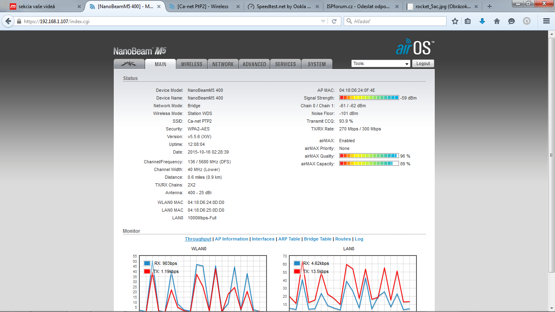Open the Interfaces monitor link
Image resolution: width=555 pixels, height=312 pixels.
[263, 239]
